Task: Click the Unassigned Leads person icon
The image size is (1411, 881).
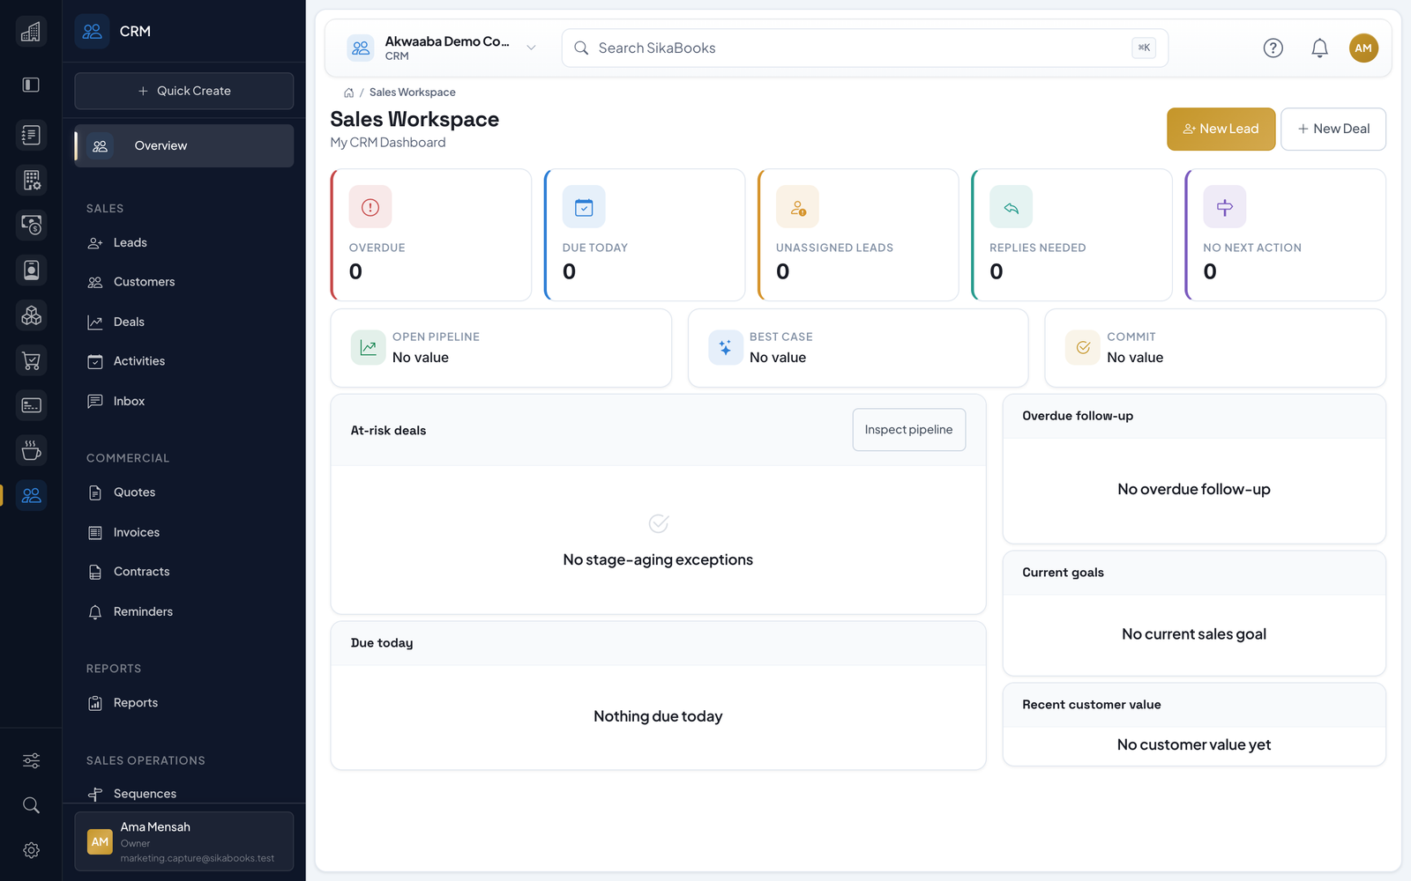Action: coord(797,207)
